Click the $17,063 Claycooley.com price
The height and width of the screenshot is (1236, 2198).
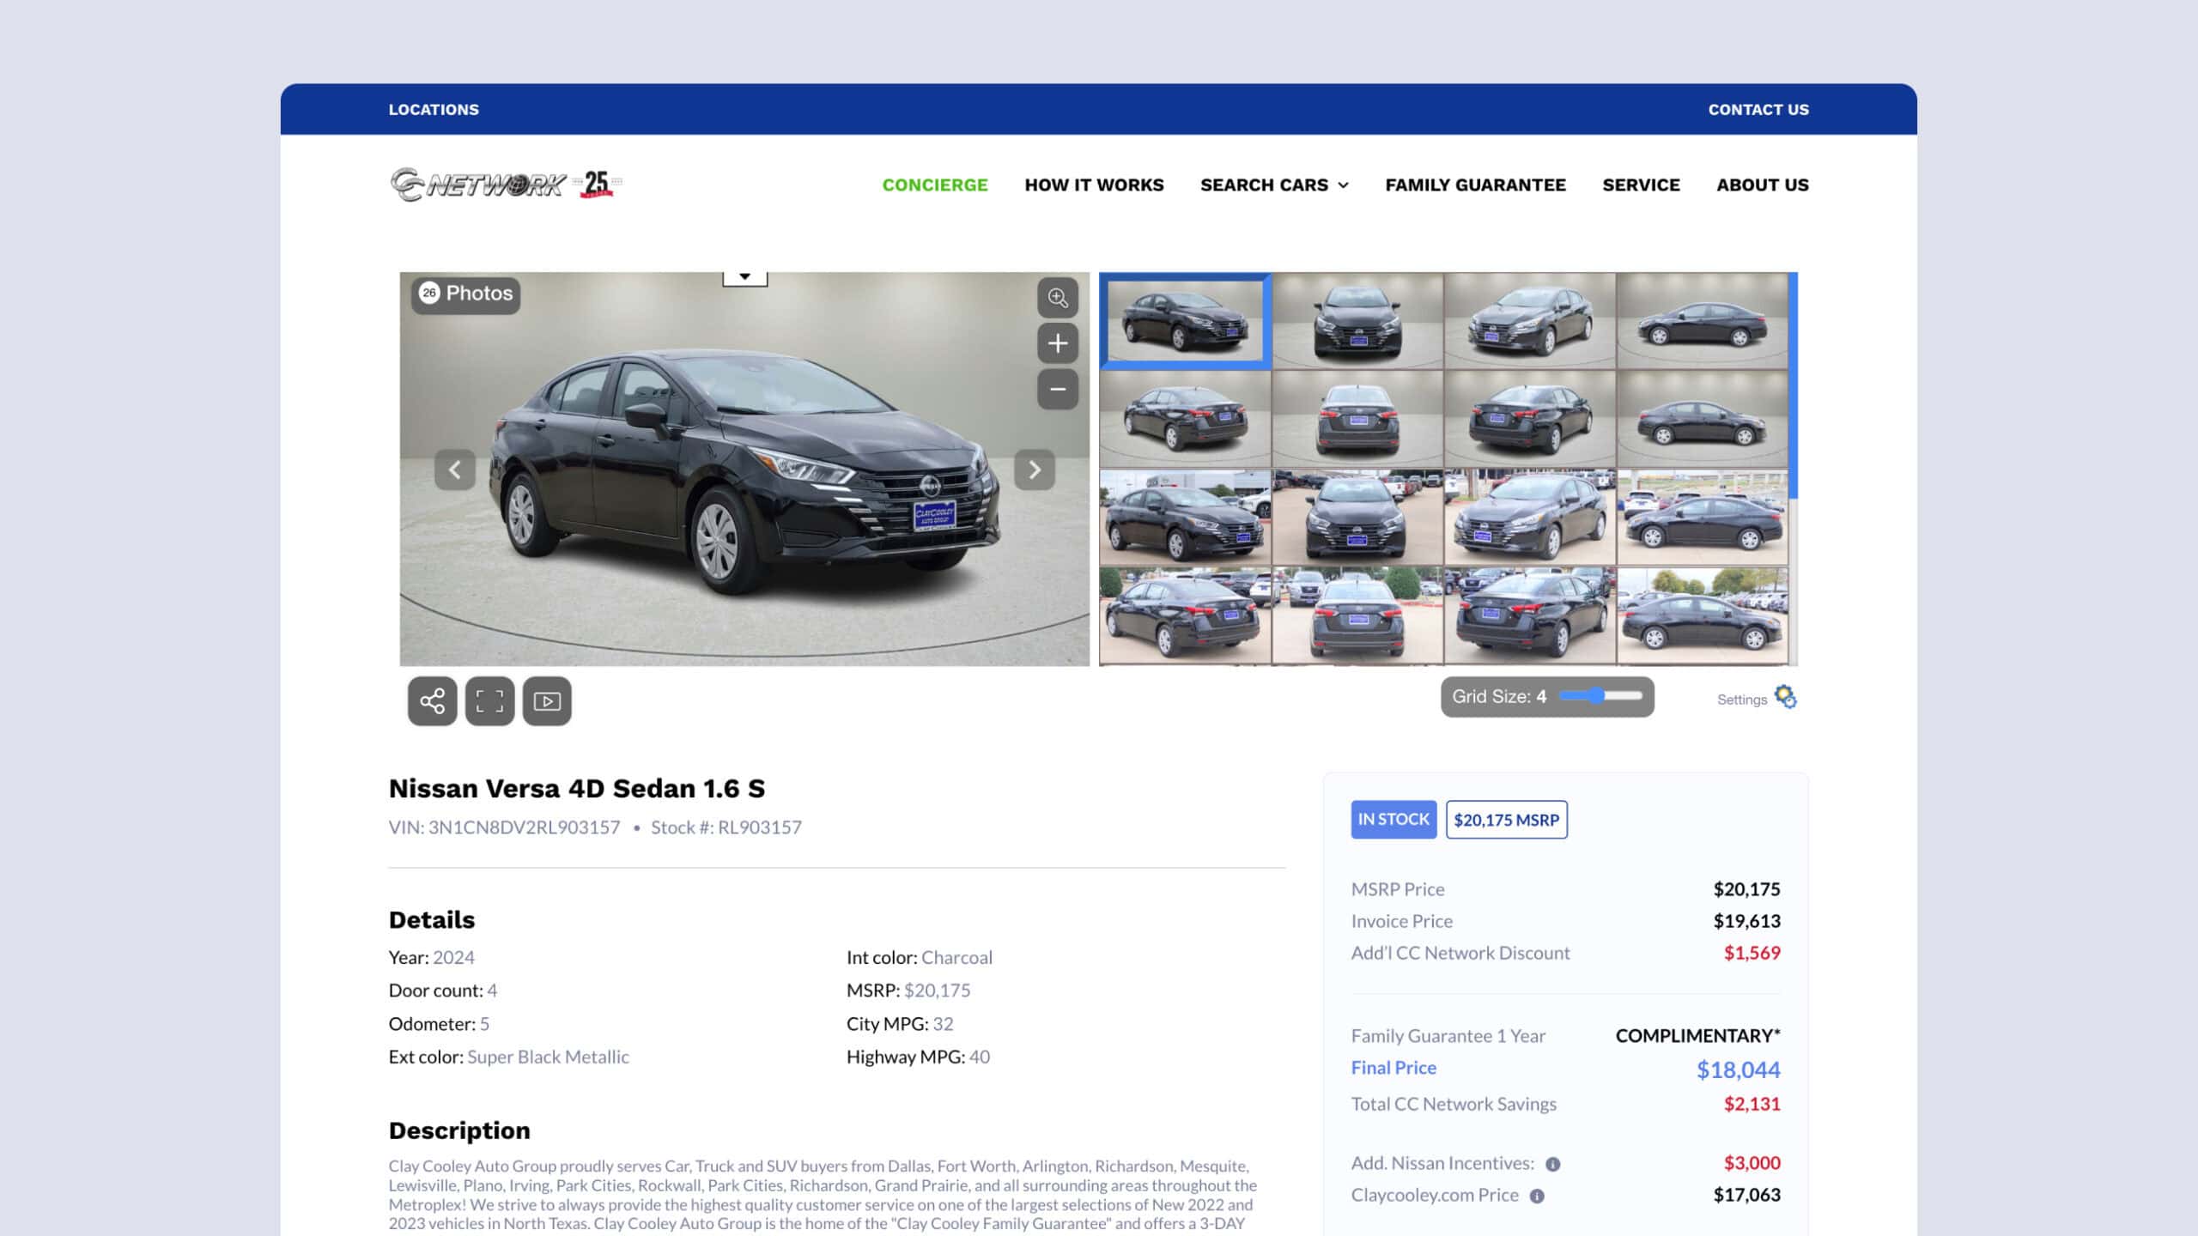(1747, 1195)
